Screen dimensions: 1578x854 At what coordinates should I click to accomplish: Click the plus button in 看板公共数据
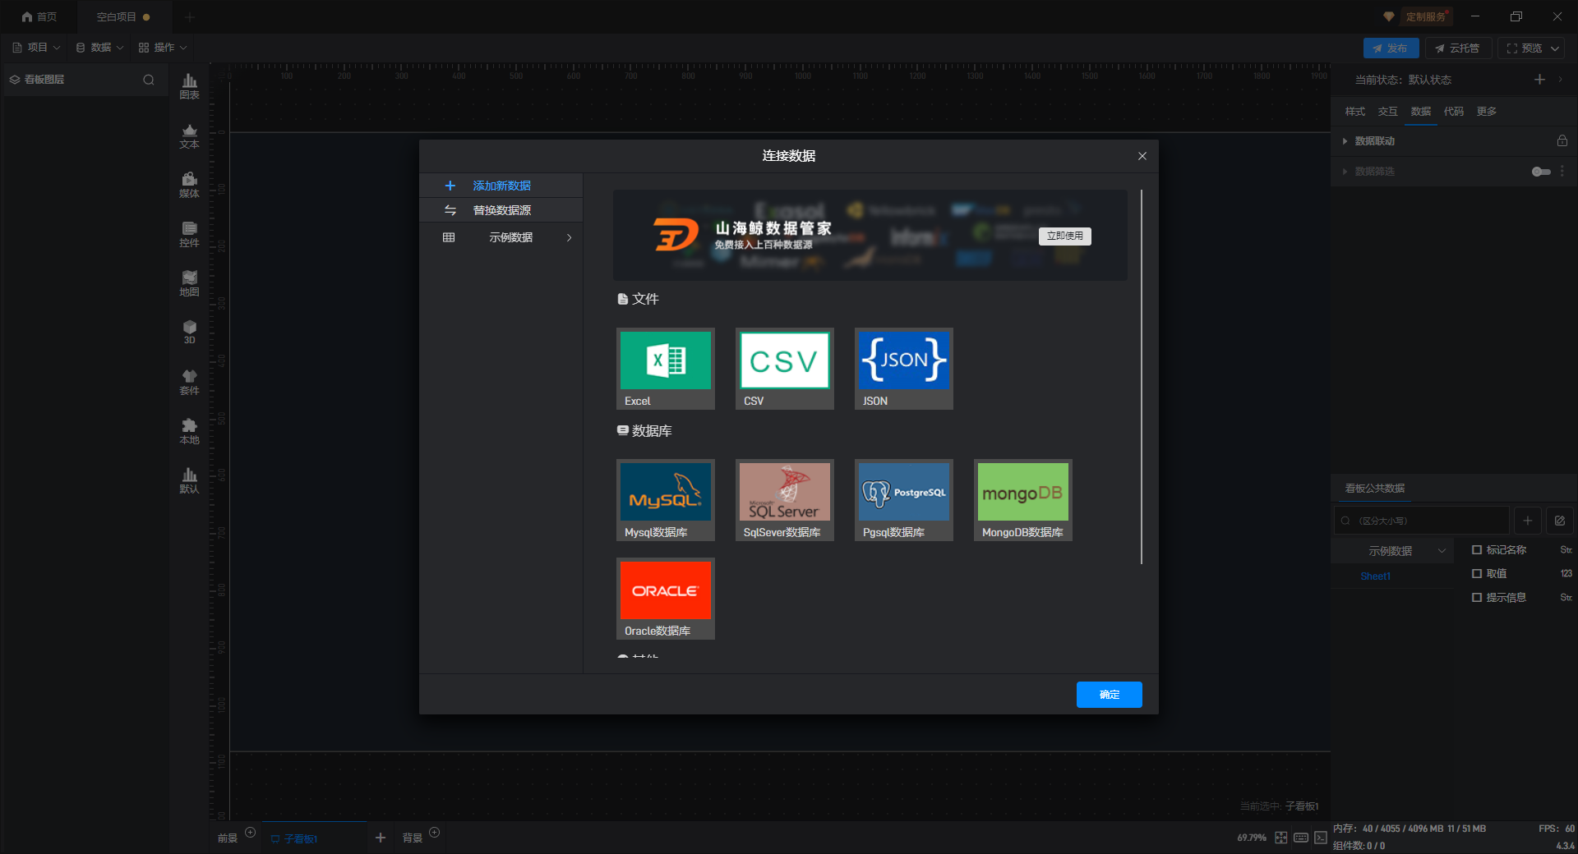point(1528,521)
